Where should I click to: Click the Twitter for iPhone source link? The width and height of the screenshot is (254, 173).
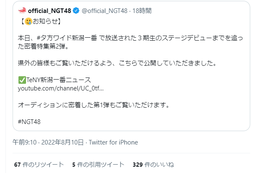113,142
